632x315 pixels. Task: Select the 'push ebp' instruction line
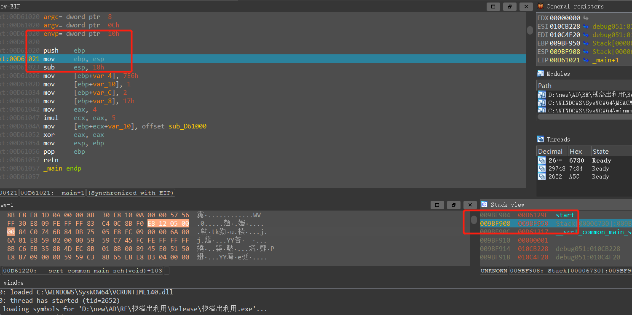pos(64,51)
